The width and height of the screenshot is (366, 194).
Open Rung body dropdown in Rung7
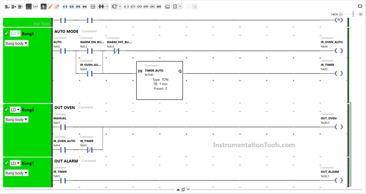click(17, 173)
